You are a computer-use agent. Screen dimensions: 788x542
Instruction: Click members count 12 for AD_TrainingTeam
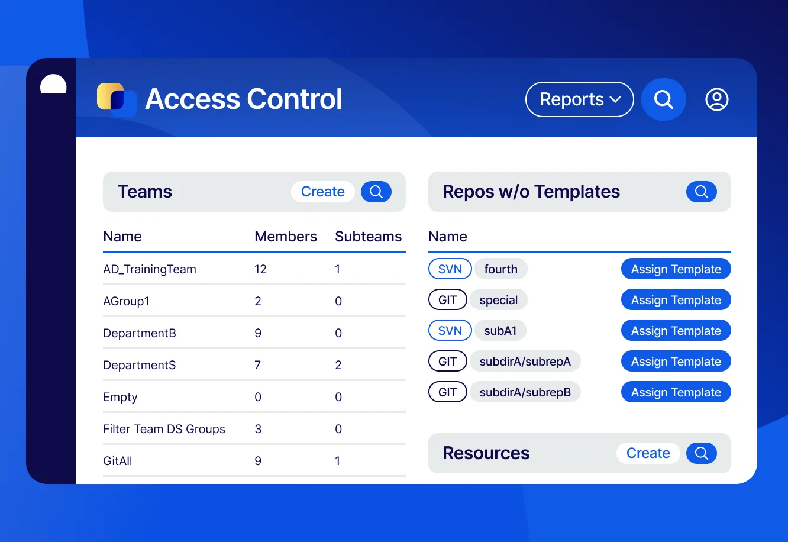tap(261, 269)
